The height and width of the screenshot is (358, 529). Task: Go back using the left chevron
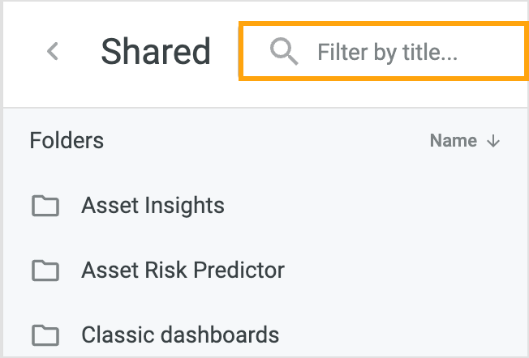click(53, 51)
